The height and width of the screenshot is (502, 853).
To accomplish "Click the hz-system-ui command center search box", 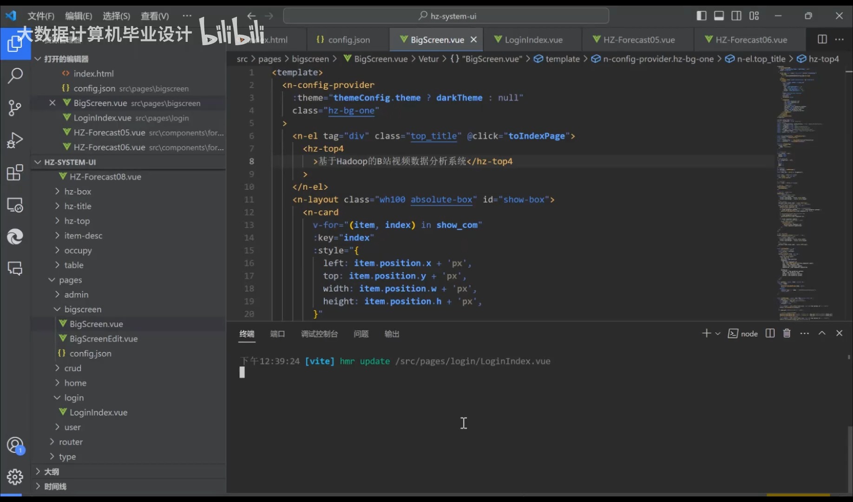I will 446,16.
